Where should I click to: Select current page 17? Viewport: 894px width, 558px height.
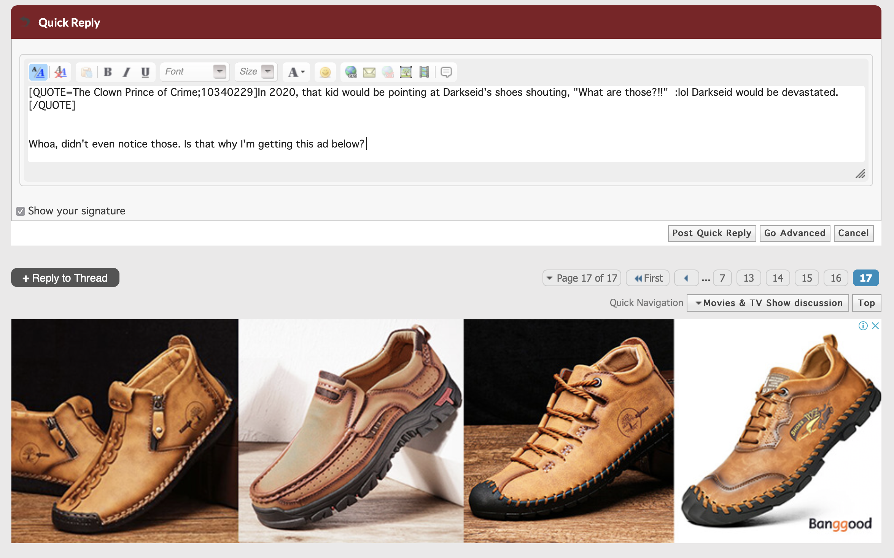coord(866,278)
